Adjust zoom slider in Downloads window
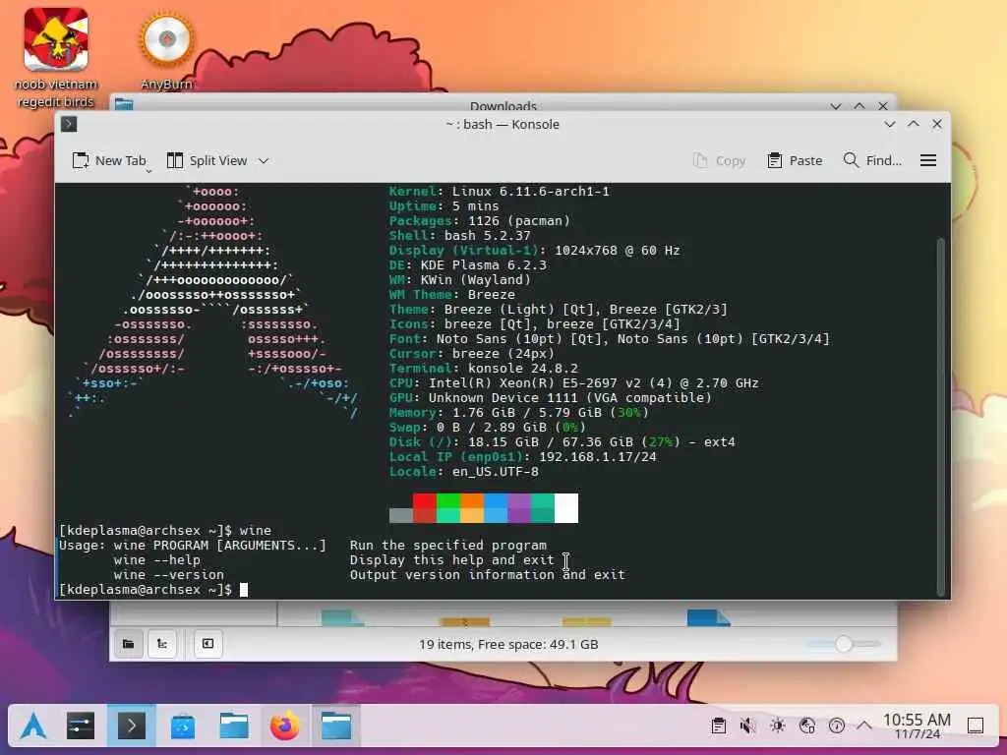This screenshot has width=1007, height=755. coord(844,643)
